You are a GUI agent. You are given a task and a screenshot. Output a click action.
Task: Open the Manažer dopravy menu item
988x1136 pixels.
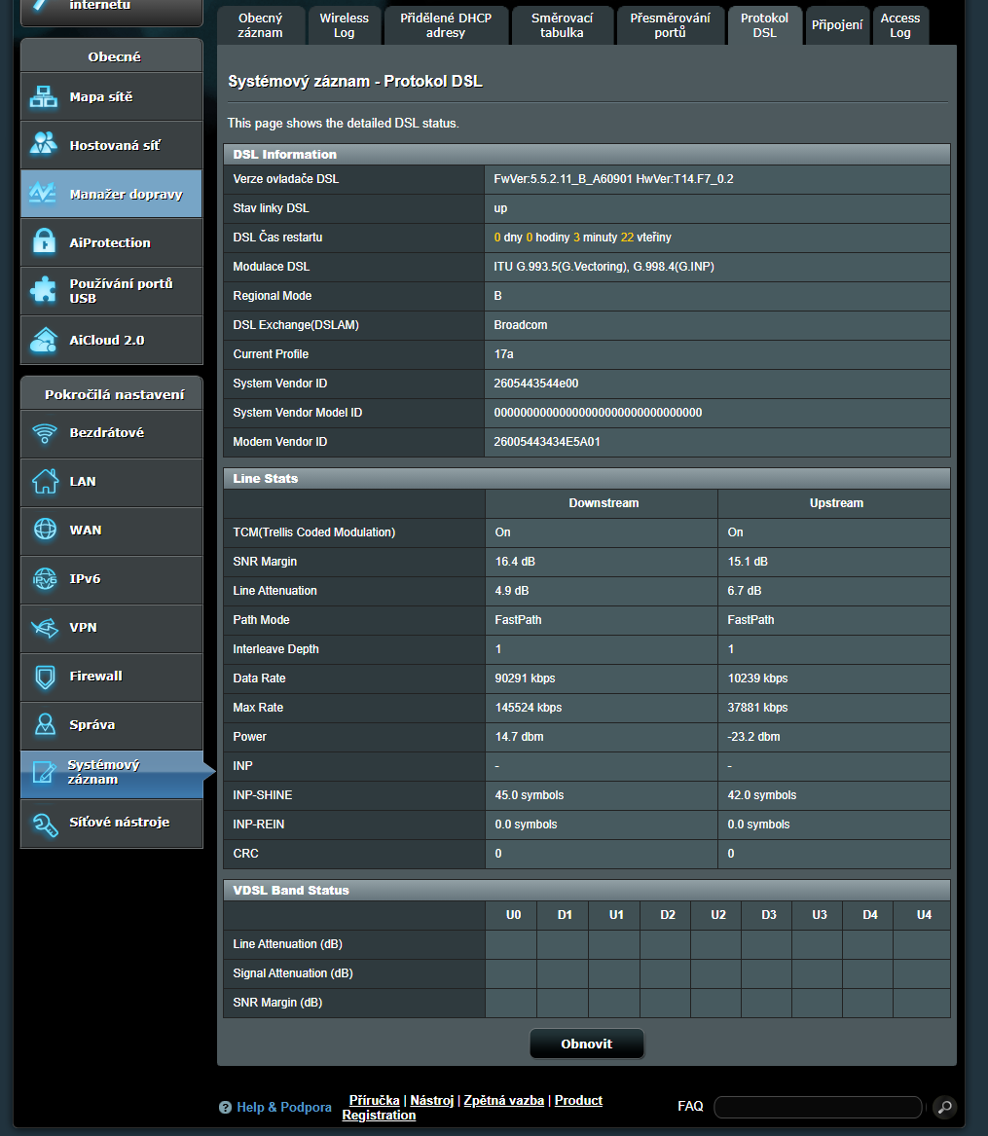126,195
